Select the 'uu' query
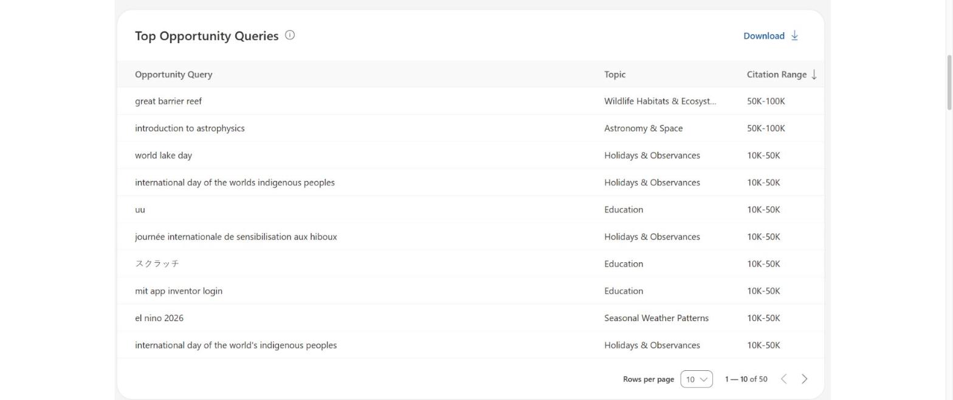This screenshot has width=953, height=400. pyautogui.click(x=140, y=209)
